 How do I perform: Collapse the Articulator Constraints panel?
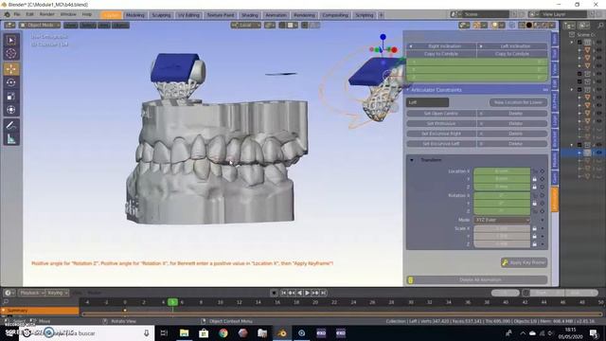pos(407,90)
